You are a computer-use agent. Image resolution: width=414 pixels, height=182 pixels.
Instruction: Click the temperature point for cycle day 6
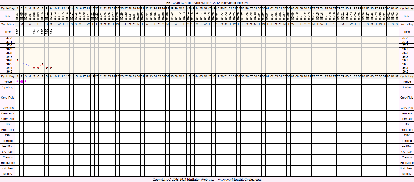pyautogui.click(x=38, y=68)
